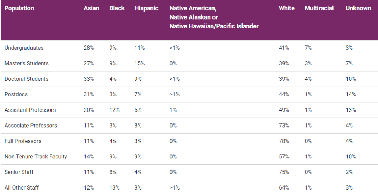
Task: Click the Assistant Professors row label
Action: click(x=30, y=110)
